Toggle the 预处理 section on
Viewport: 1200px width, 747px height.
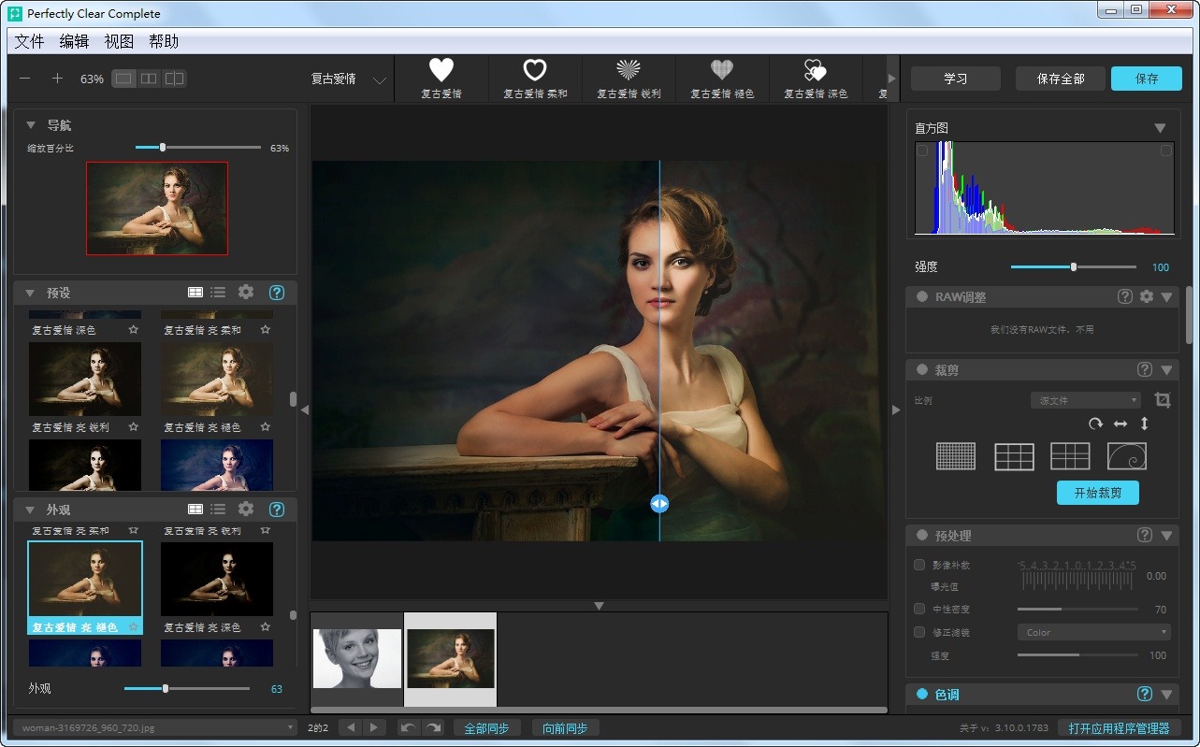[x=922, y=536]
